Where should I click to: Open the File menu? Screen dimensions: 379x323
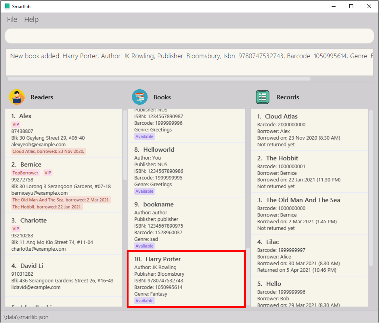[x=12, y=20]
